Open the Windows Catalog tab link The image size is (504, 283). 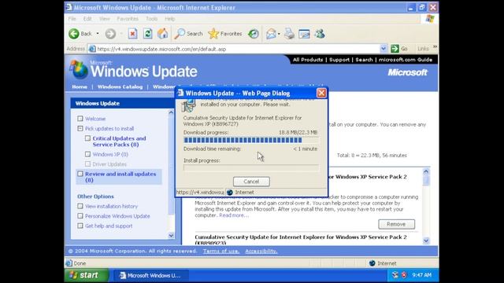tap(120, 86)
